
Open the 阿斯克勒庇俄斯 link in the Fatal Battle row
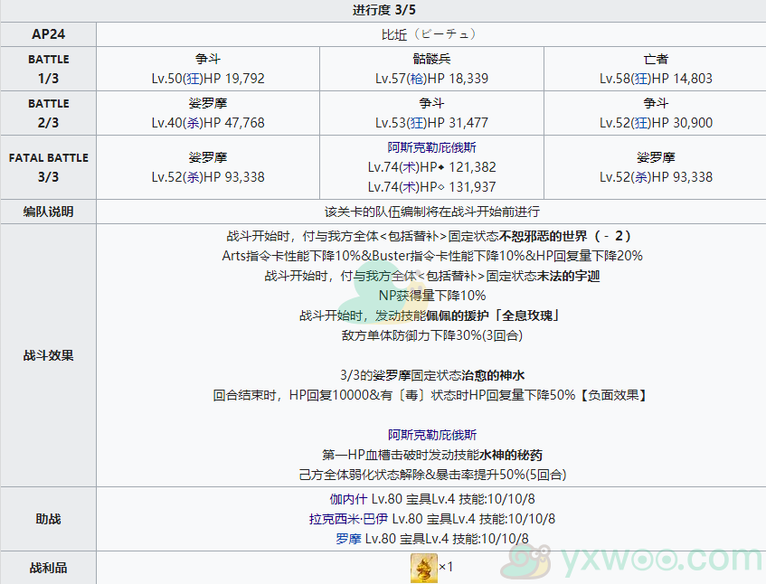[432, 147]
